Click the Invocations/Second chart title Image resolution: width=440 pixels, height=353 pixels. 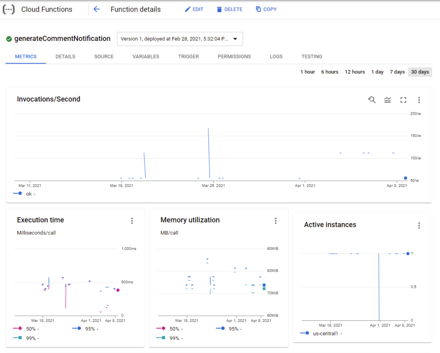coord(49,99)
